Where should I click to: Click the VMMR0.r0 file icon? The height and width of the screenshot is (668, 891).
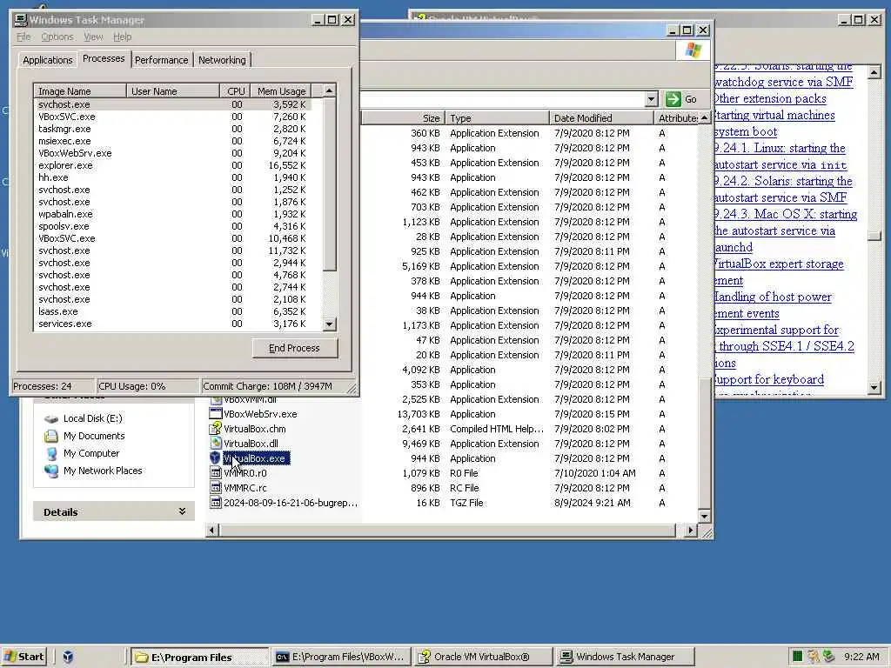point(216,472)
